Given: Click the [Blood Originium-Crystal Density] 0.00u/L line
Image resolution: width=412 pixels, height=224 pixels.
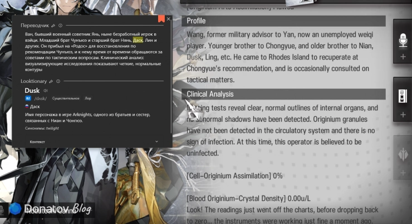Looking at the screenshot, I should pos(248,198).
